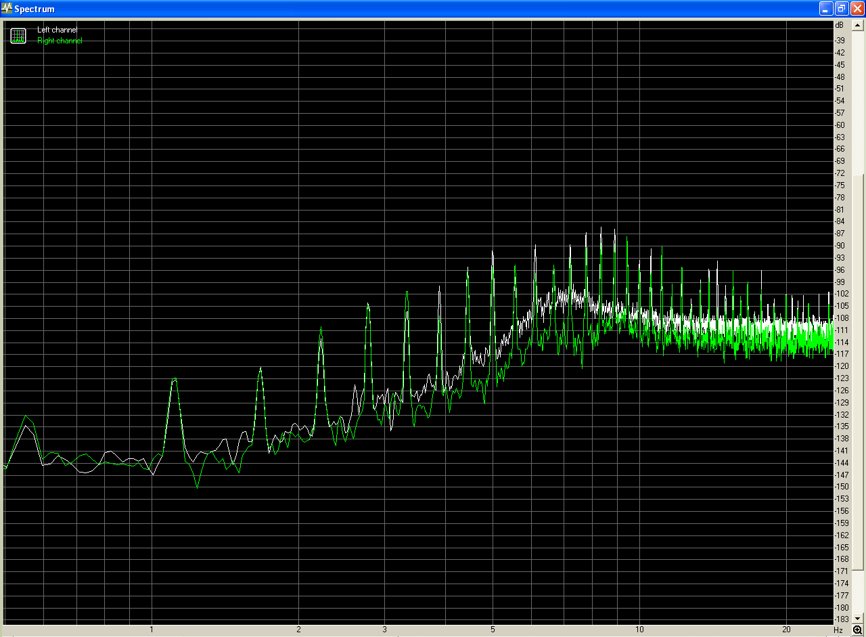The image size is (866, 637).
Task: Click the -183 dB scale value
Action: (841, 619)
